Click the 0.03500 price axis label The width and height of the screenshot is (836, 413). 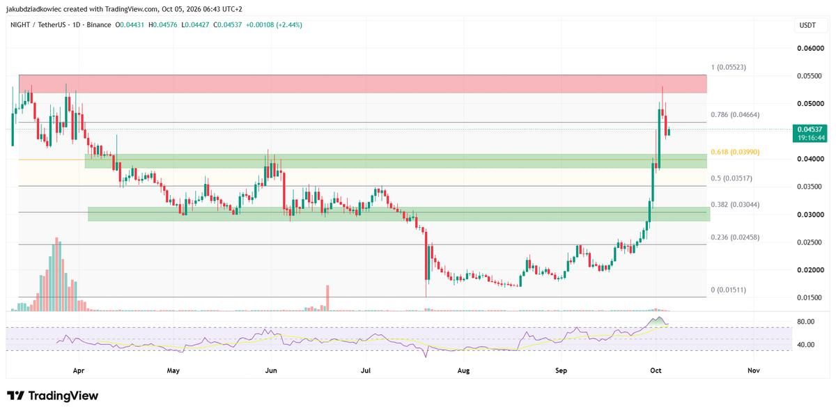coord(810,187)
